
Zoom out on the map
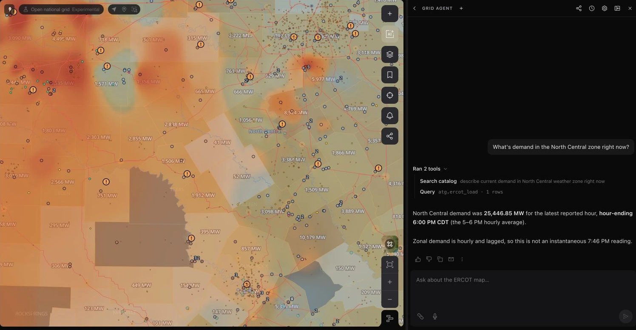[390, 299]
